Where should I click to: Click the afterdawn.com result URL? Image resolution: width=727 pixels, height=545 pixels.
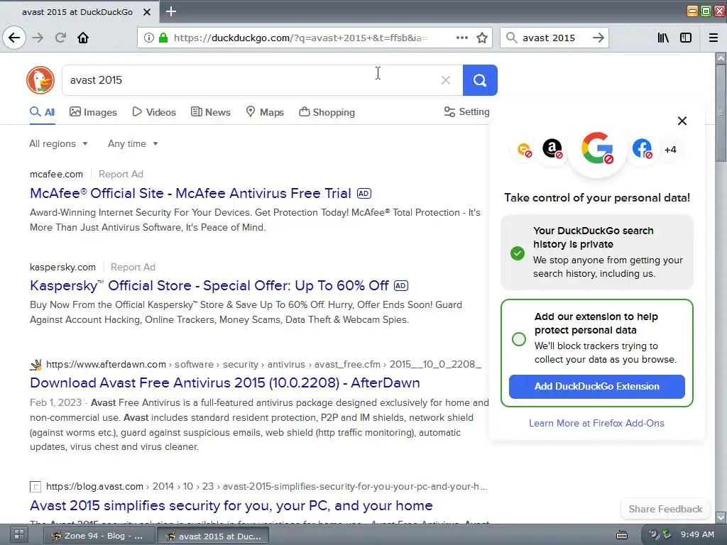click(263, 364)
